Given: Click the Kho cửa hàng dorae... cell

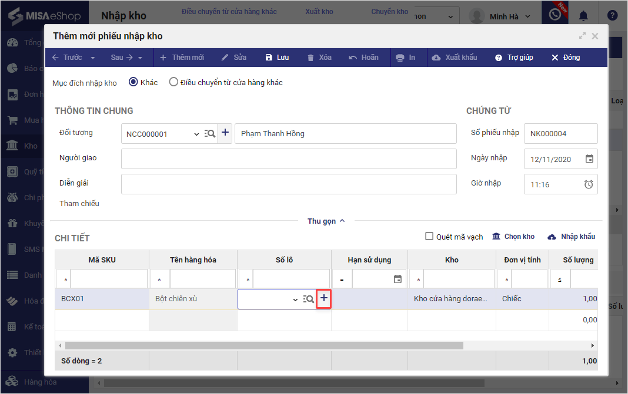Looking at the screenshot, I should (452, 299).
